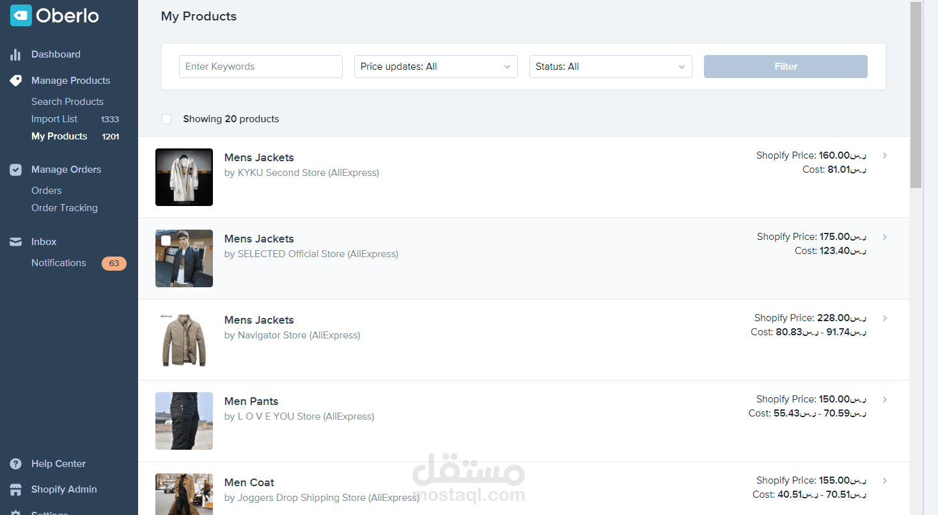Click the khaki jacket thumbnail from Navigator
Screen dimensions: 938x515
pos(184,340)
